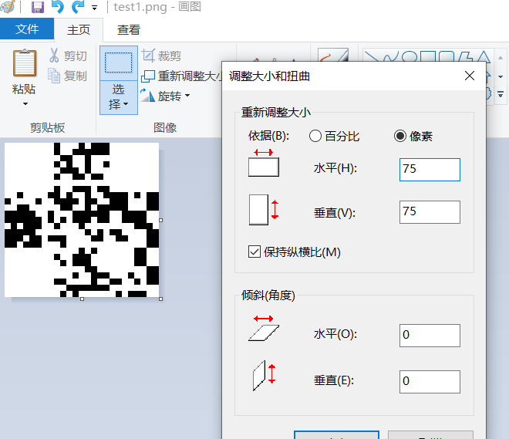Image resolution: width=509 pixels, height=439 pixels.
Task: Open the 文件 menu
Action: (x=27, y=29)
